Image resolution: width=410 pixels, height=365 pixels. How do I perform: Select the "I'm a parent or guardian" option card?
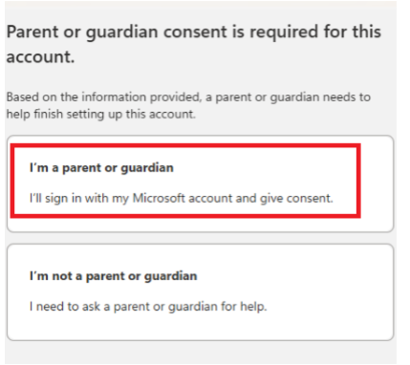point(200,183)
